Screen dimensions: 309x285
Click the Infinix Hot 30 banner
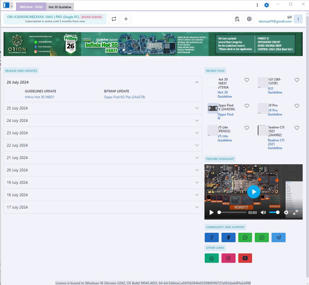tap(153, 44)
